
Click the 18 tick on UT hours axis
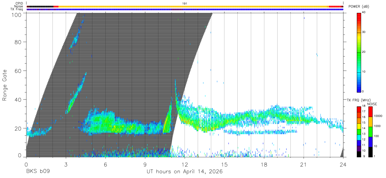tap(264, 164)
